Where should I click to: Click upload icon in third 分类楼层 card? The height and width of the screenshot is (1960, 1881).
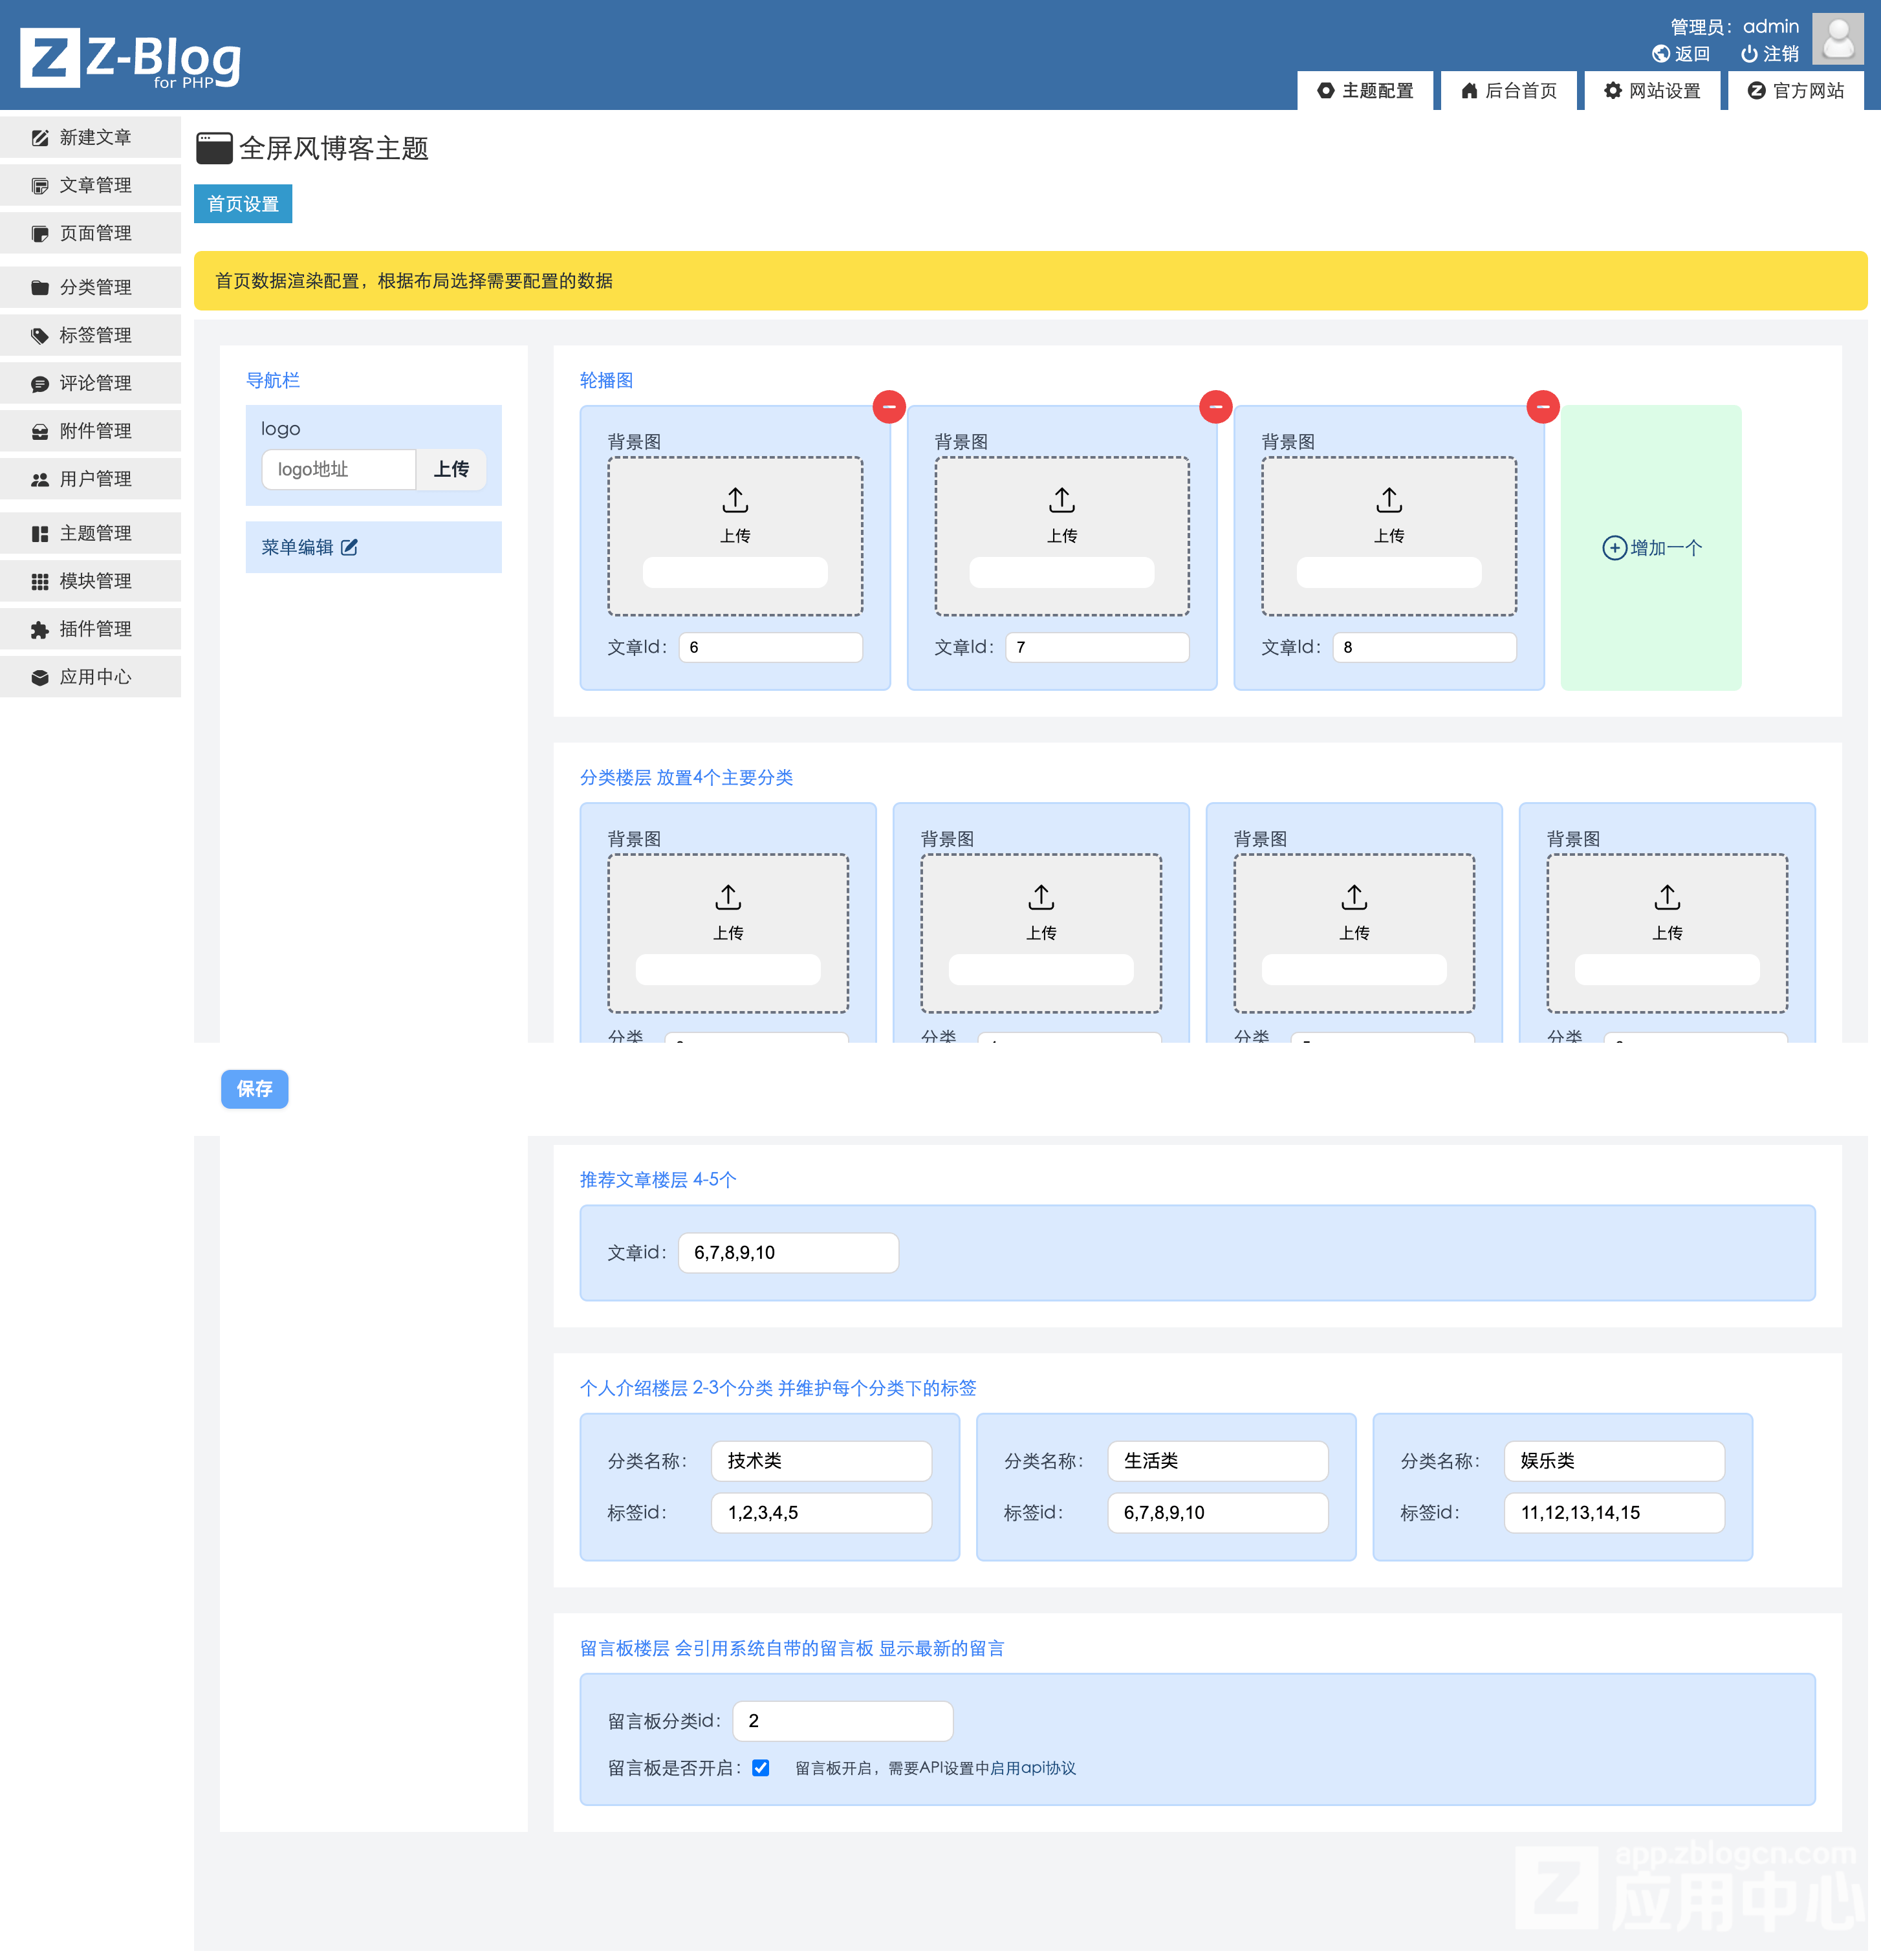click(x=1354, y=897)
